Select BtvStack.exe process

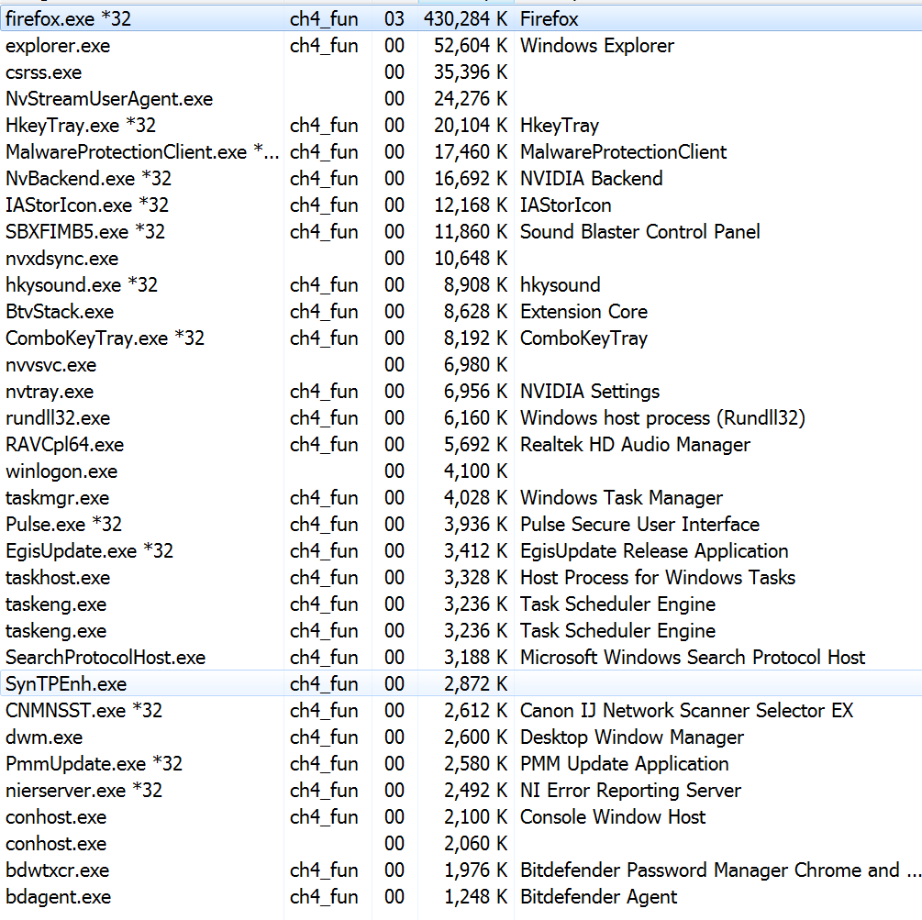pos(60,312)
